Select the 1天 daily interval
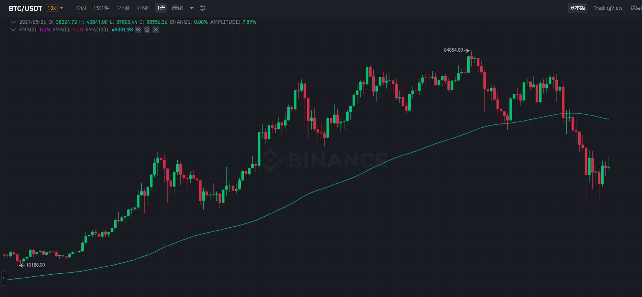Screen dimensions: 642x297 click(161, 8)
